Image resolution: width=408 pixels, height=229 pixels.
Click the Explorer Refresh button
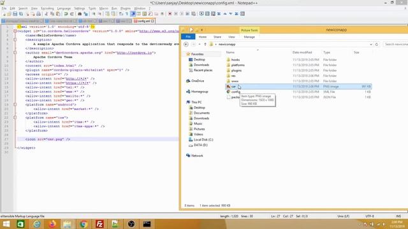pos(377,45)
